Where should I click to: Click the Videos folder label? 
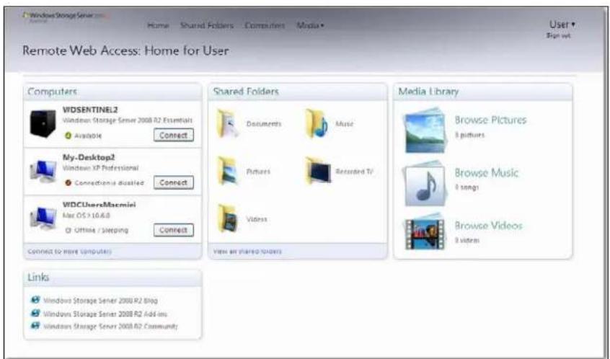point(257,219)
